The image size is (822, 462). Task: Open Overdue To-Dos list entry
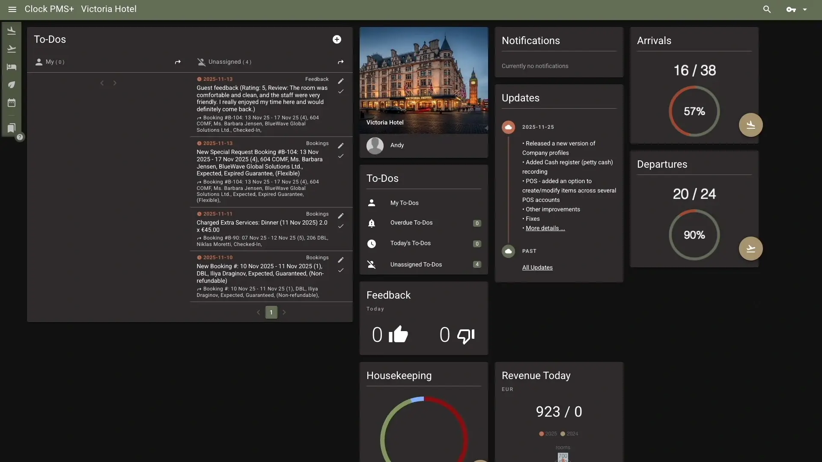click(x=411, y=222)
